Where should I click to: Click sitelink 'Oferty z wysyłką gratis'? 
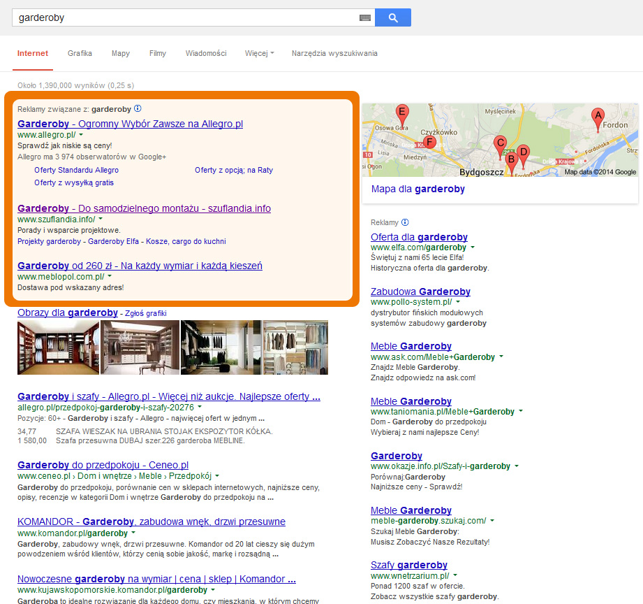[74, 182]
